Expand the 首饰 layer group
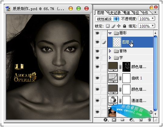The height and width of the screenshot is (127, 163). [x=110, y=51]
